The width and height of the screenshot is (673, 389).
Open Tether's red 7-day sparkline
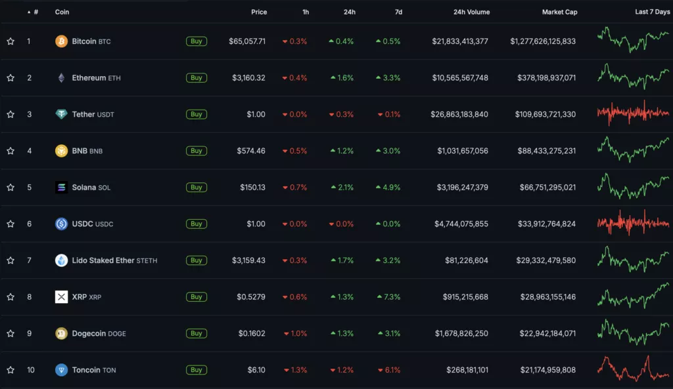coord(633,113)
